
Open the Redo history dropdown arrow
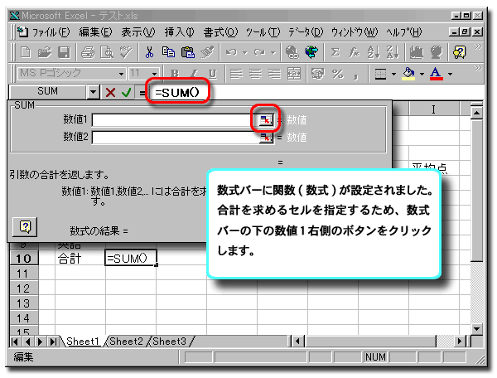[x=273, y=53]
